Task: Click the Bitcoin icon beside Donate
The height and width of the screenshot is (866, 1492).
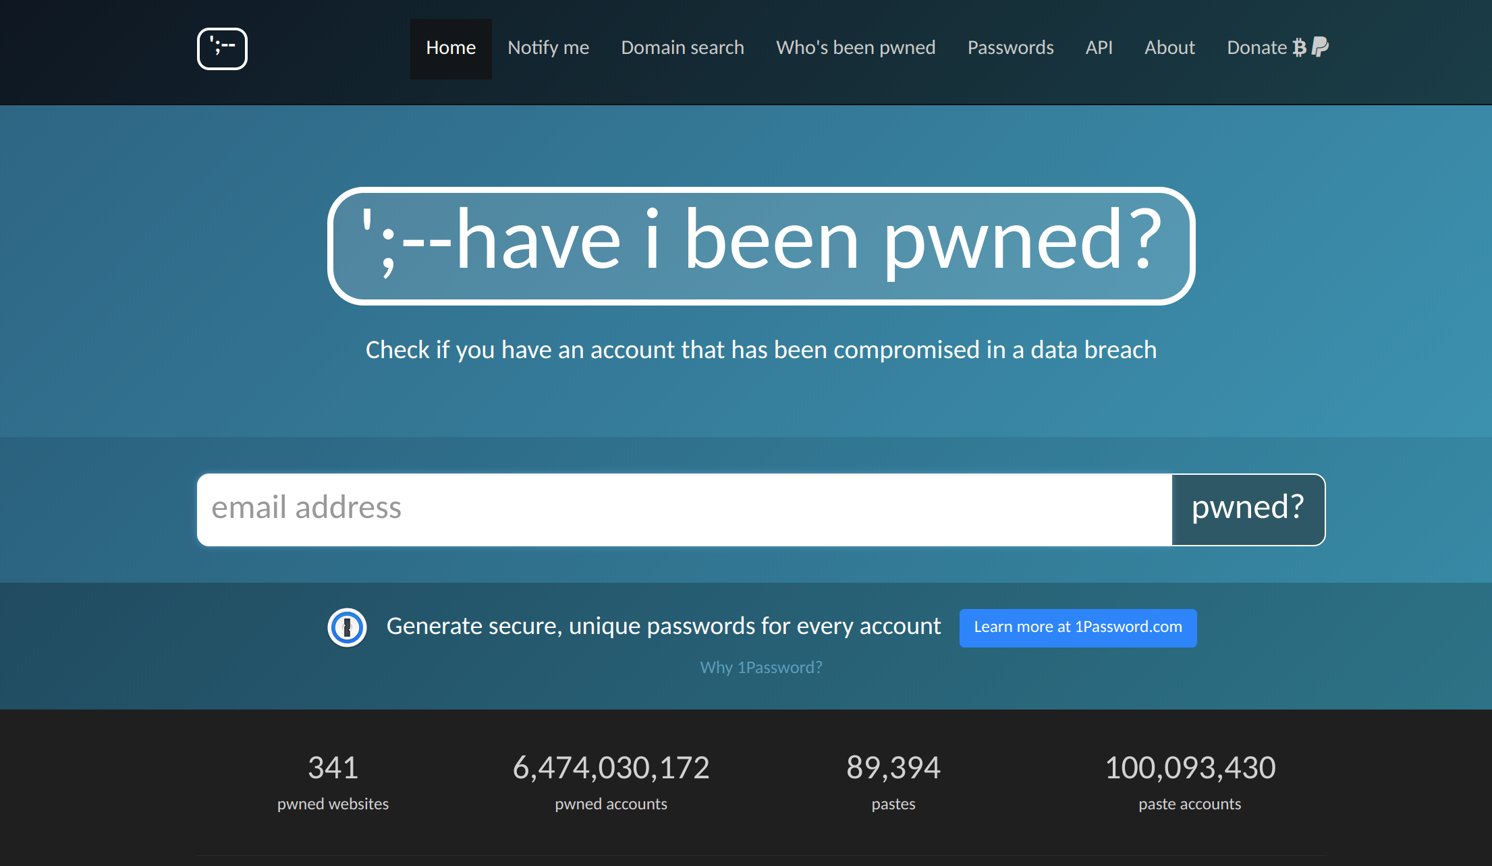Action: click(1299, 48)
